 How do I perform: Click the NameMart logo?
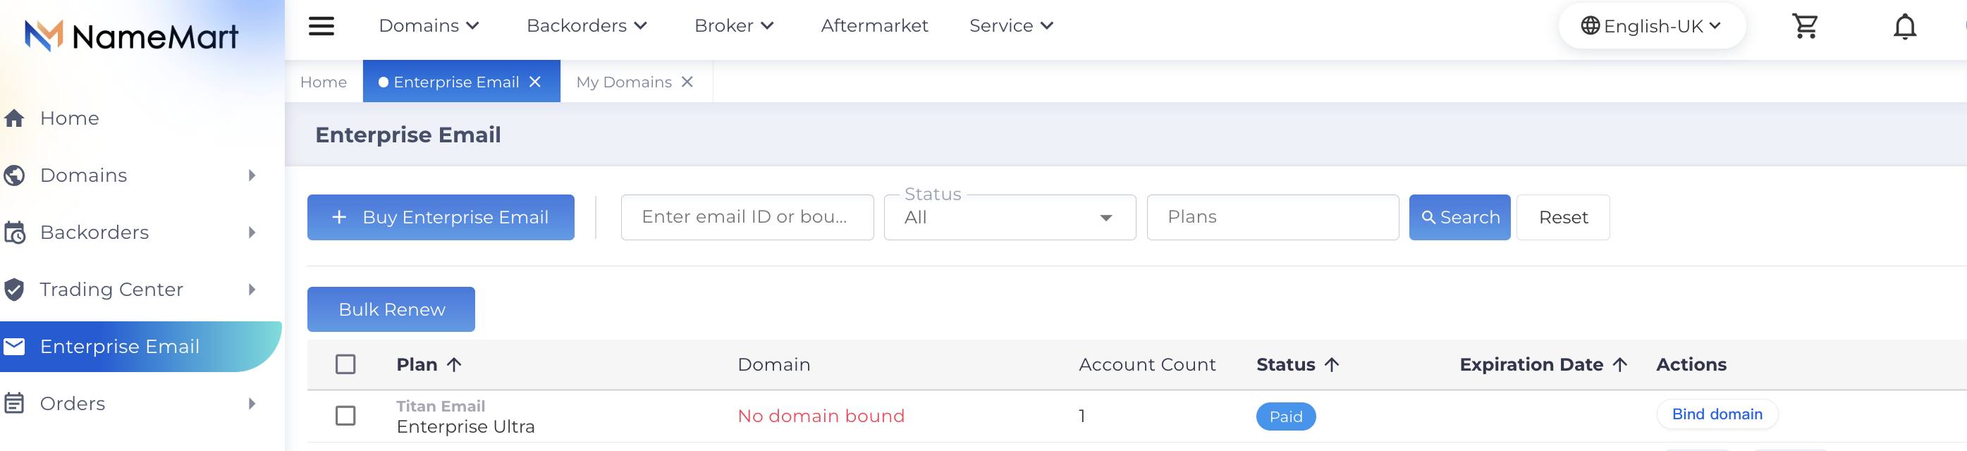(131, 36)
